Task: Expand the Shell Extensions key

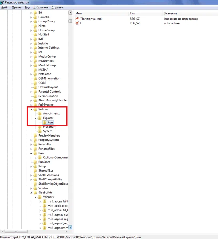Action: [31, 175]
